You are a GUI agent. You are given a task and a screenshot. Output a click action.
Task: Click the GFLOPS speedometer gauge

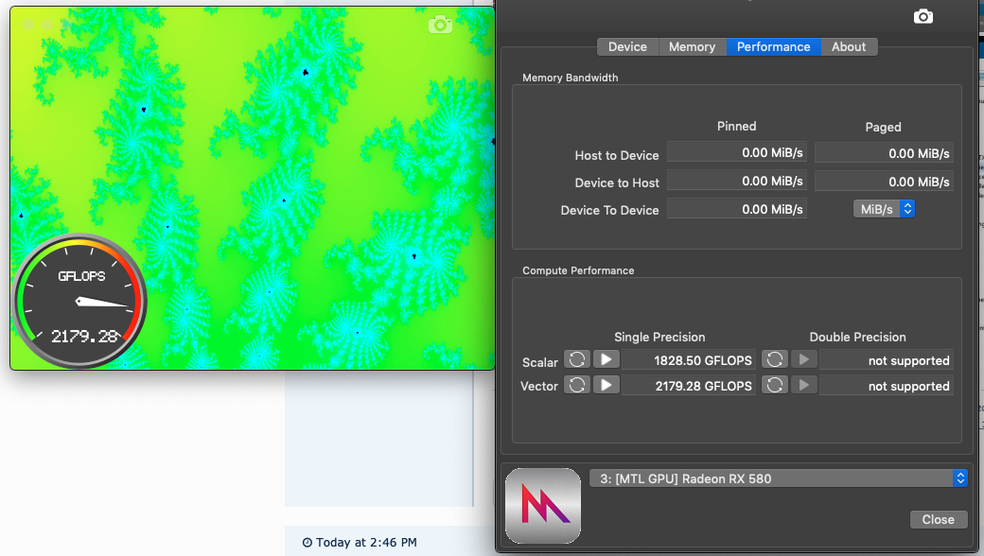pyautogui.click(x=79, y=301)
